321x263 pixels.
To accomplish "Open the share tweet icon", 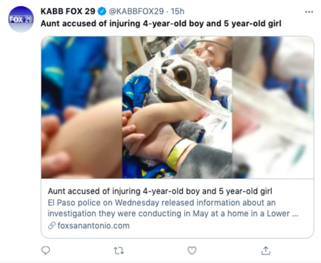I will tap(266, 251).
